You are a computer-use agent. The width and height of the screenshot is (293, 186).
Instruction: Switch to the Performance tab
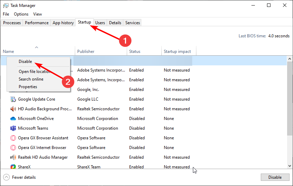[37, 23]
